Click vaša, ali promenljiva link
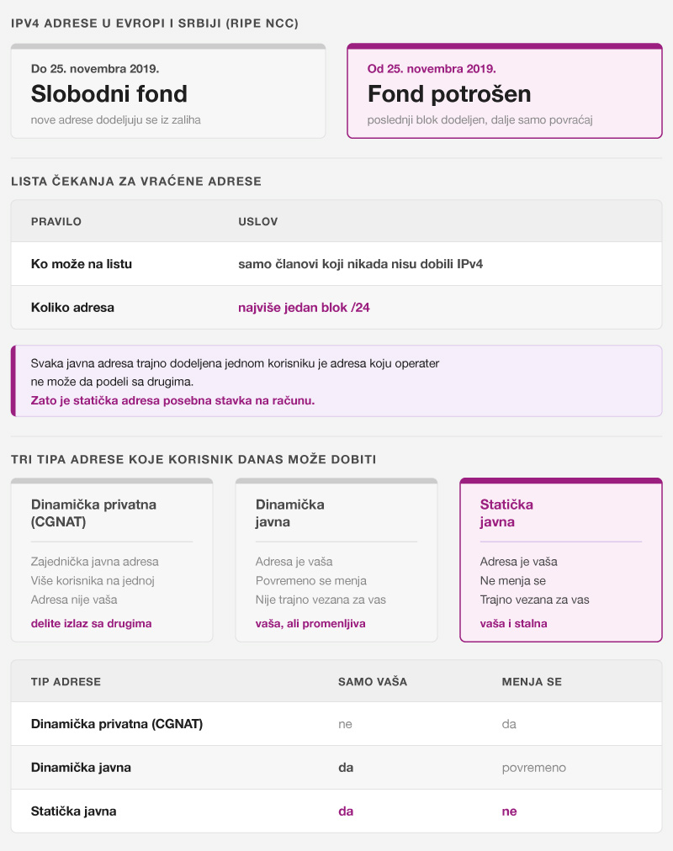 tap(310, 624)
